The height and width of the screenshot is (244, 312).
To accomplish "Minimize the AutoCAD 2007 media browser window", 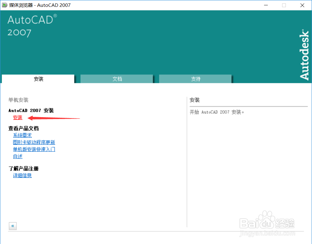I will point(266,5).
